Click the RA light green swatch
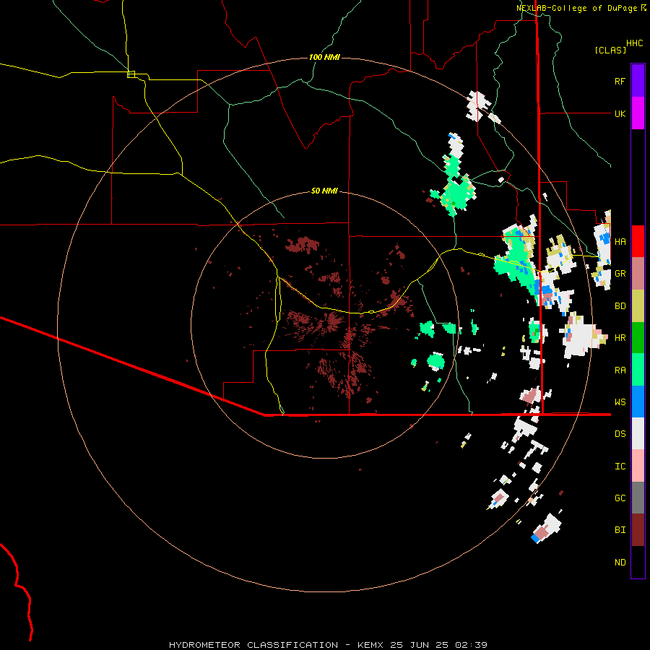The width and height of the screenshot is (650, 650). (x=638, y=370)
